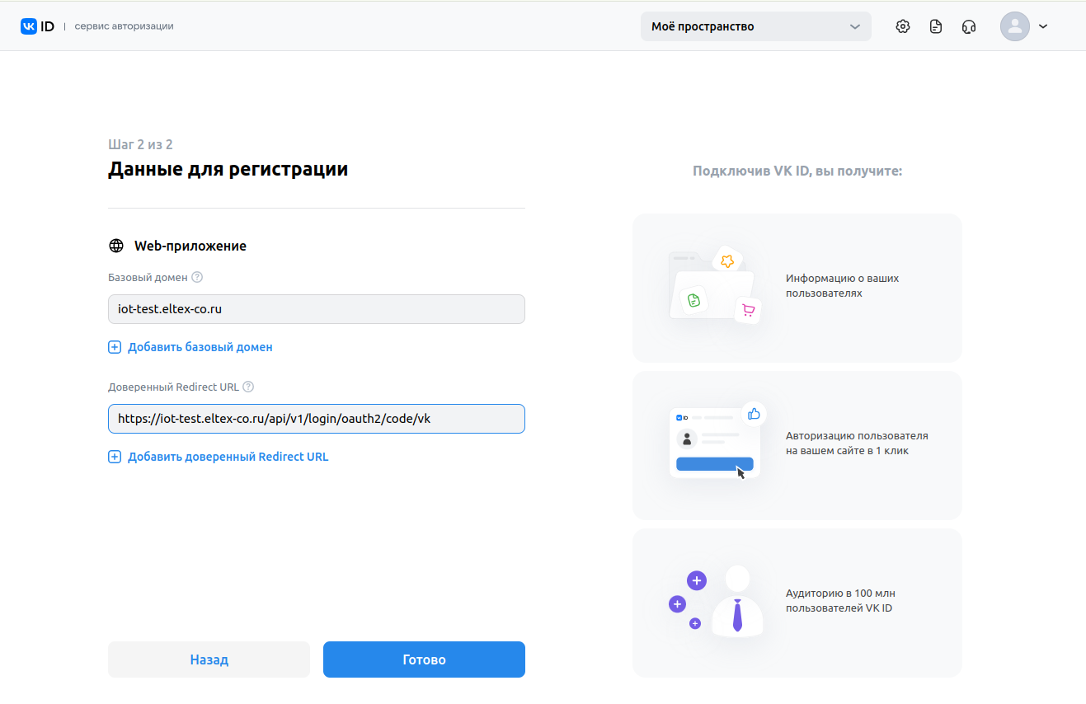Click the plus icon for adding base domain

pyautogui.click(x=115, y=347)
